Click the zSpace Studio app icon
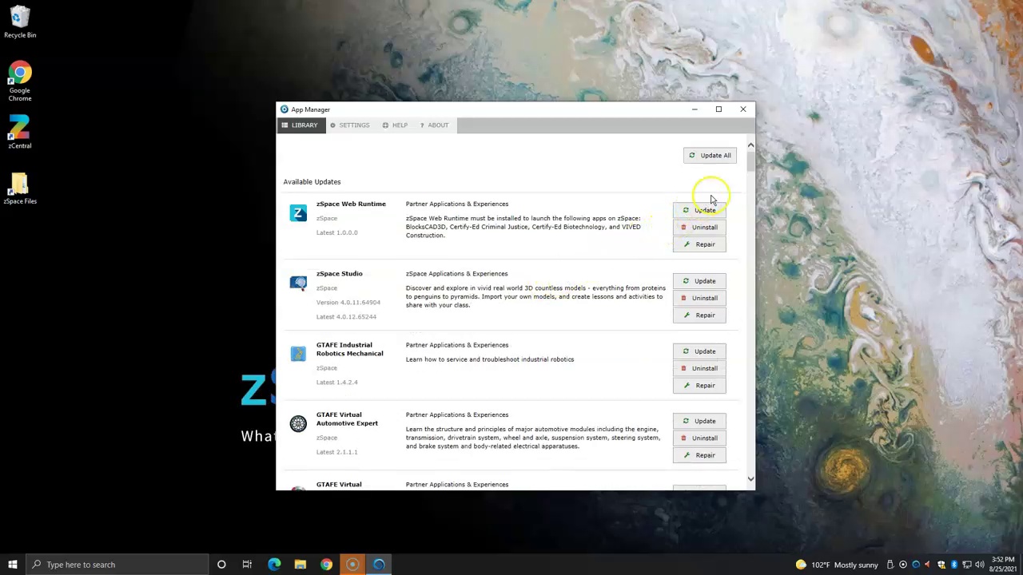Image resolution: width=1023 pixels, height=575 pixels. point(298,283)
